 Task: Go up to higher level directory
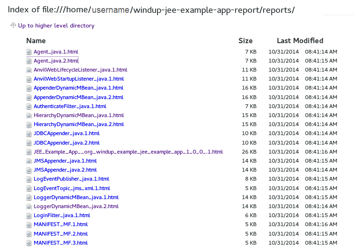click(x=56, y=26)
